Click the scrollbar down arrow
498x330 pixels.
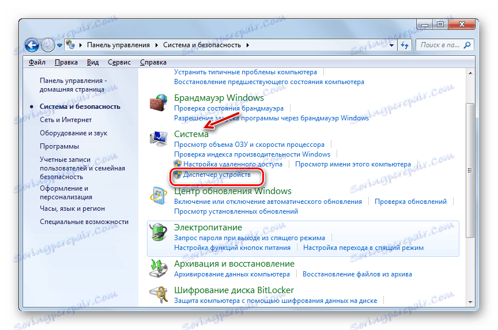click(x=470, y=302)
